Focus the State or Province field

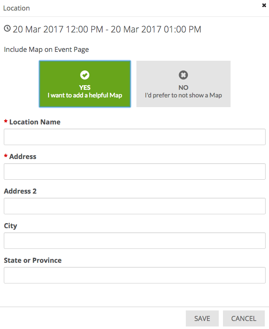135,275
